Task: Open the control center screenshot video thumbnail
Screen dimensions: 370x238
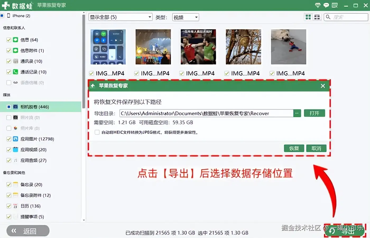Action: pyautogui.click(x=108, y=47)
